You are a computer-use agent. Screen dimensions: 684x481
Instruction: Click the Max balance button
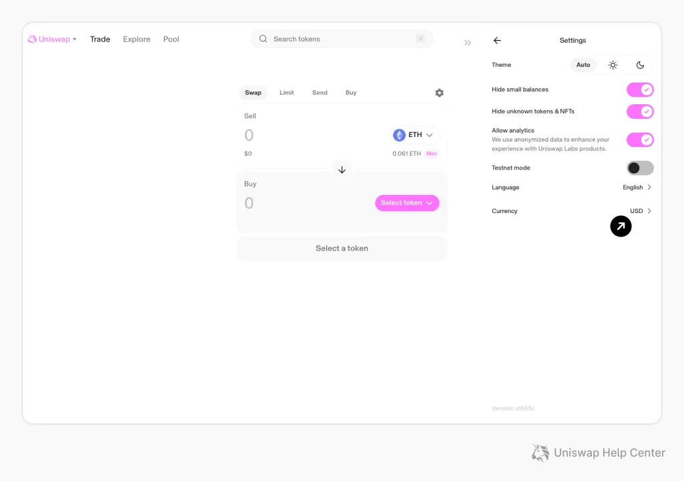[x=432, y=154]
